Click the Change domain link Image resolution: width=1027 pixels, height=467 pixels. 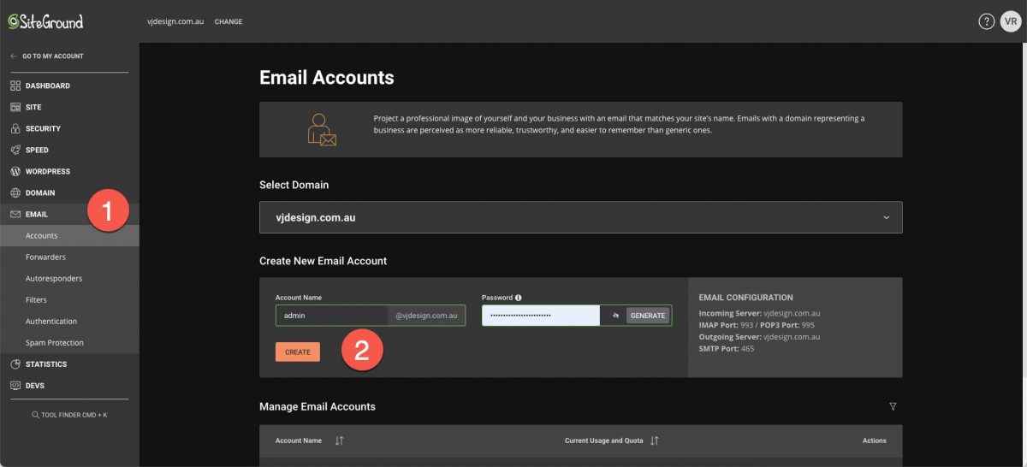click(x=228, y=21)
